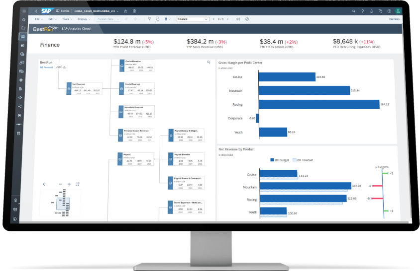Click the warning triangle next to USD
Image resolution: width=420 pixels, height=271 pixels.
tap(64, 68)
